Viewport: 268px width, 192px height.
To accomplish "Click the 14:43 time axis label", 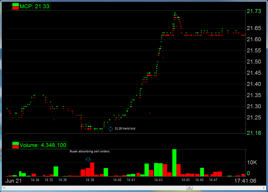I will click(x=158, y=180).
